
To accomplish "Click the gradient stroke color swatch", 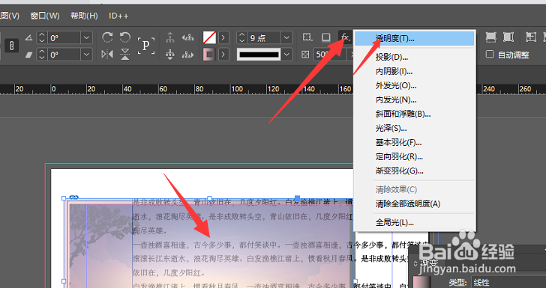I will [210, 55].
